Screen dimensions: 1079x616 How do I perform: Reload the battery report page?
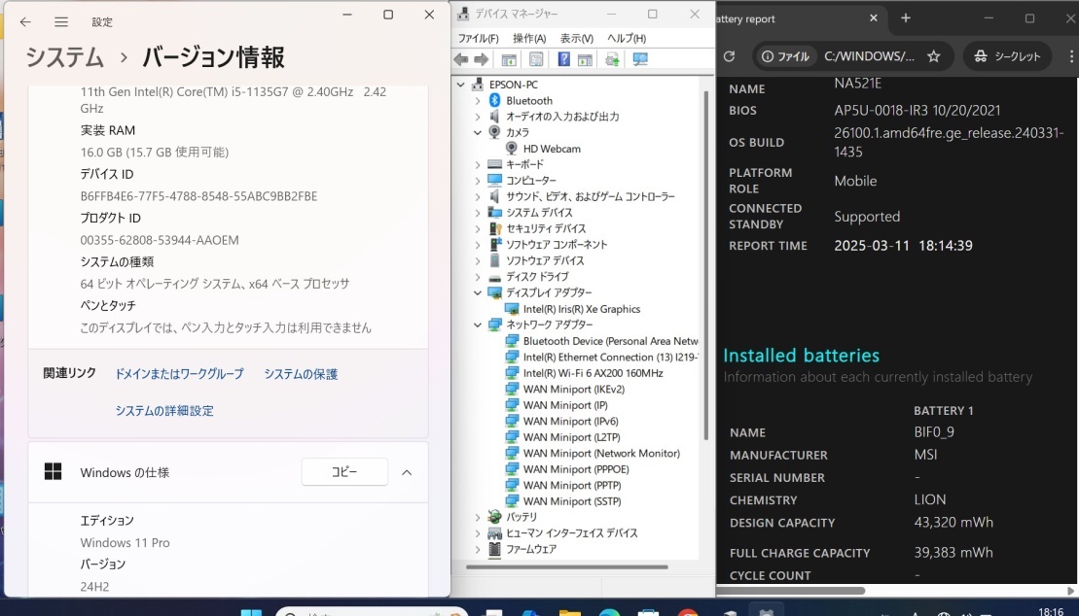click(729, 55)
